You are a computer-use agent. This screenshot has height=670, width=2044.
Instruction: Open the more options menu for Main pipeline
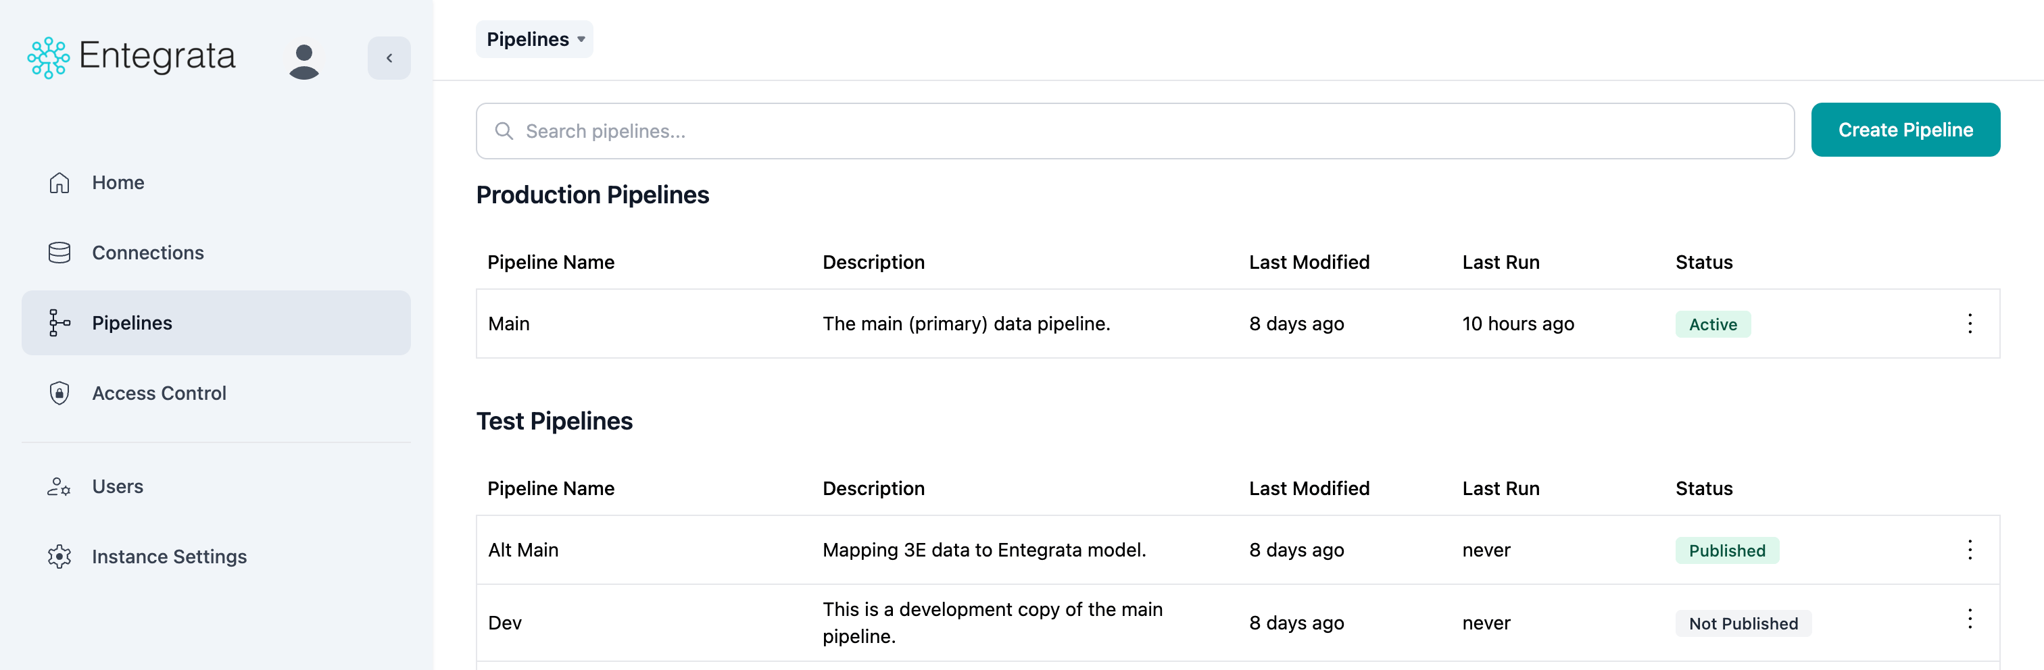pyautogui.click(x=1970, y=323)
